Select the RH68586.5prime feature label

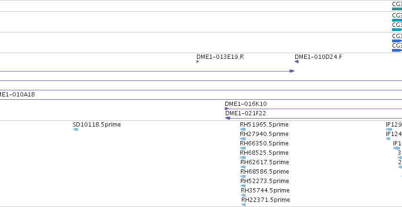(x=265, y=172)
